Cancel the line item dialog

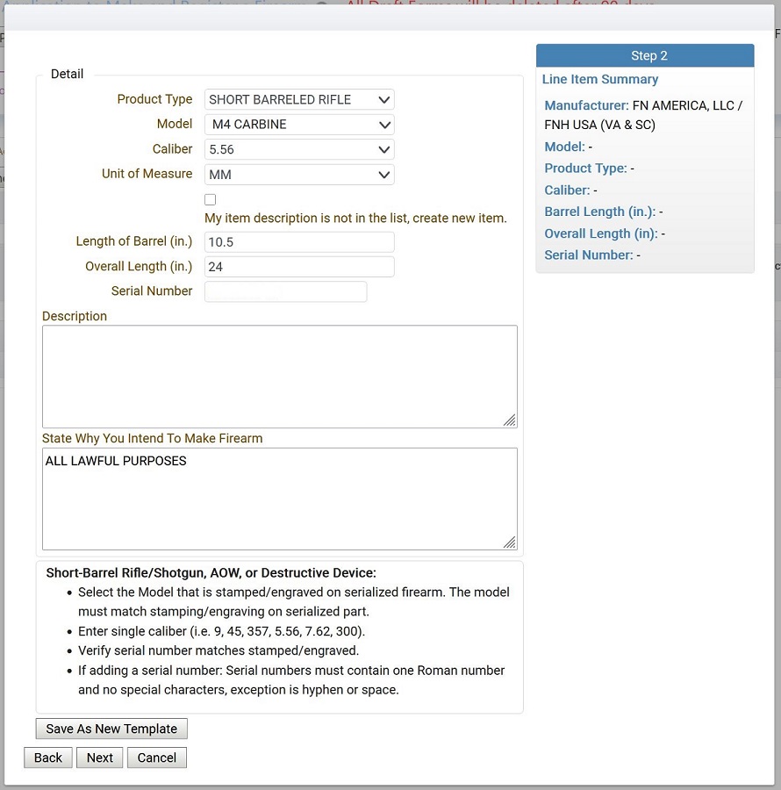pos(157,758)
